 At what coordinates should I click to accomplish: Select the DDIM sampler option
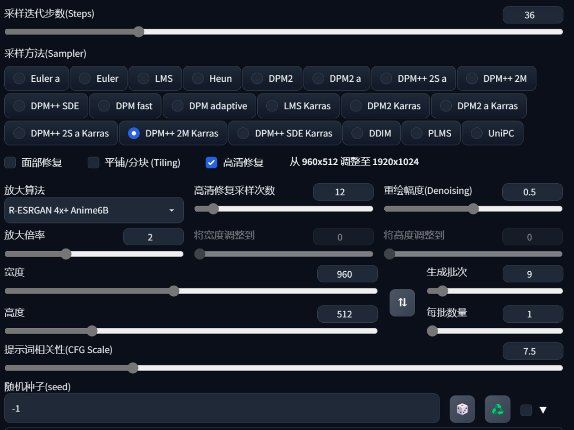(x=358, y=133)
